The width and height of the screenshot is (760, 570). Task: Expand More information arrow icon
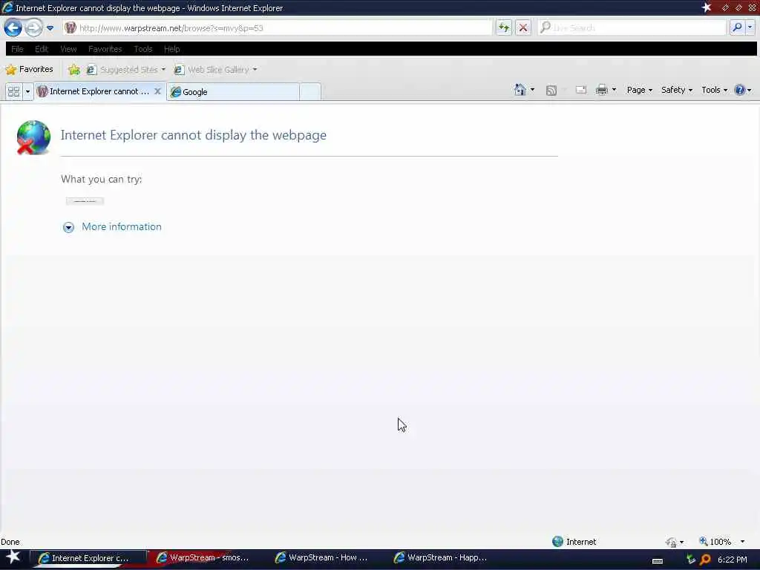68,227
